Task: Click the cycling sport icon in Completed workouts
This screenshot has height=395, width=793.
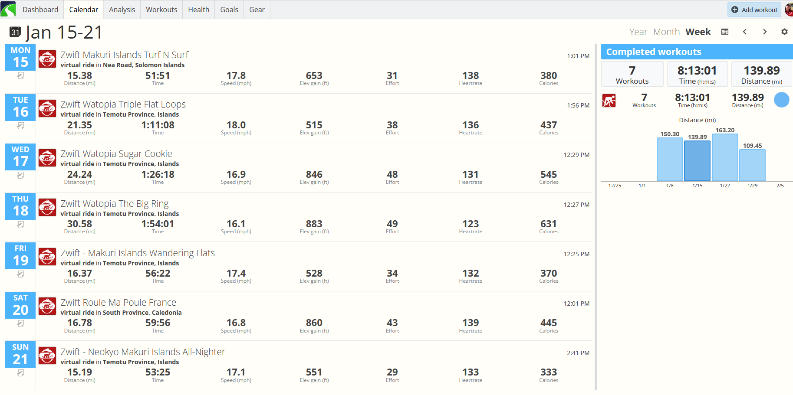Action: click(x=609, y=101)
